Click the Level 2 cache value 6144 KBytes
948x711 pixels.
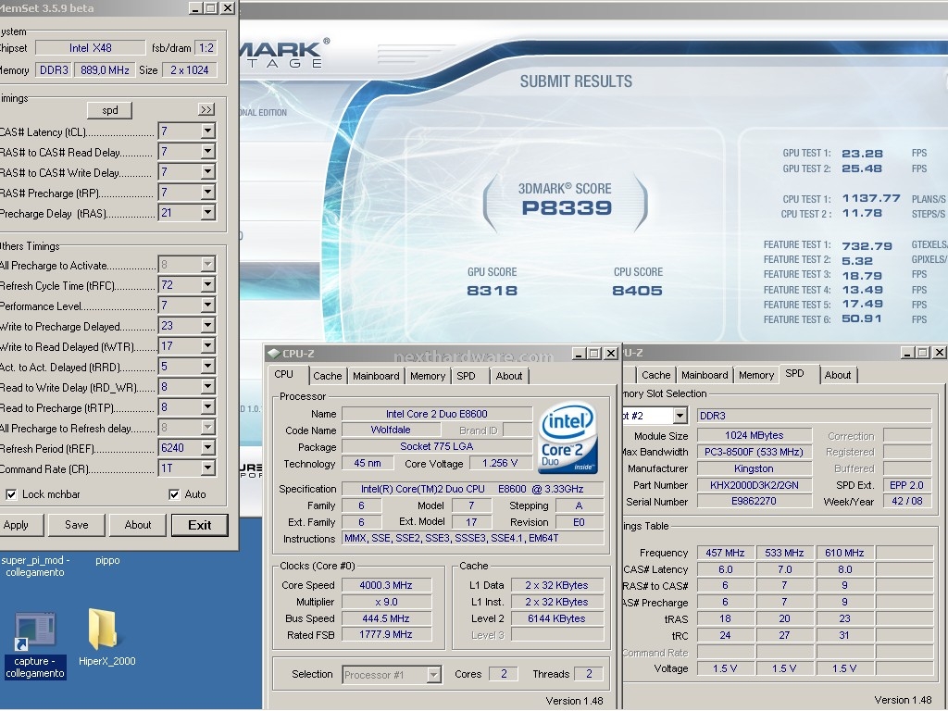[x=556, y=618]
